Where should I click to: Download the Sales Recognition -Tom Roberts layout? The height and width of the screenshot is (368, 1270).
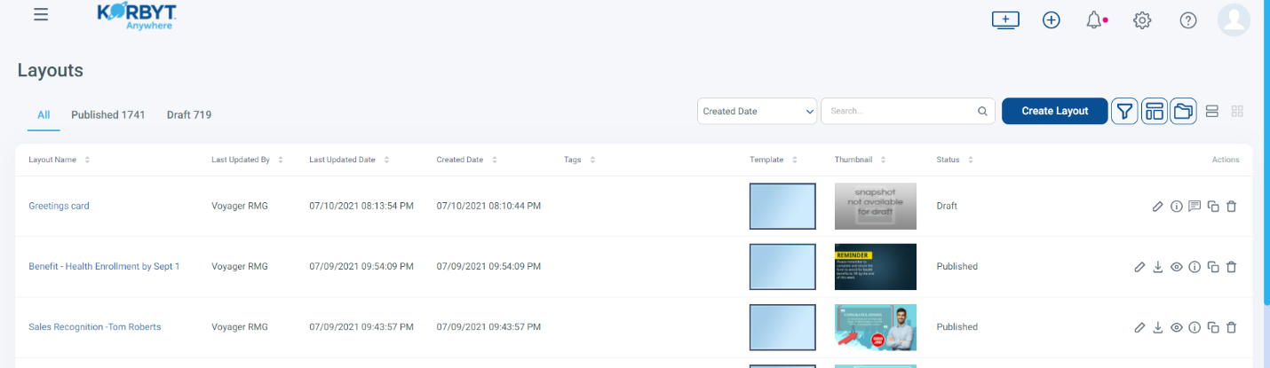pos(1158,327)
